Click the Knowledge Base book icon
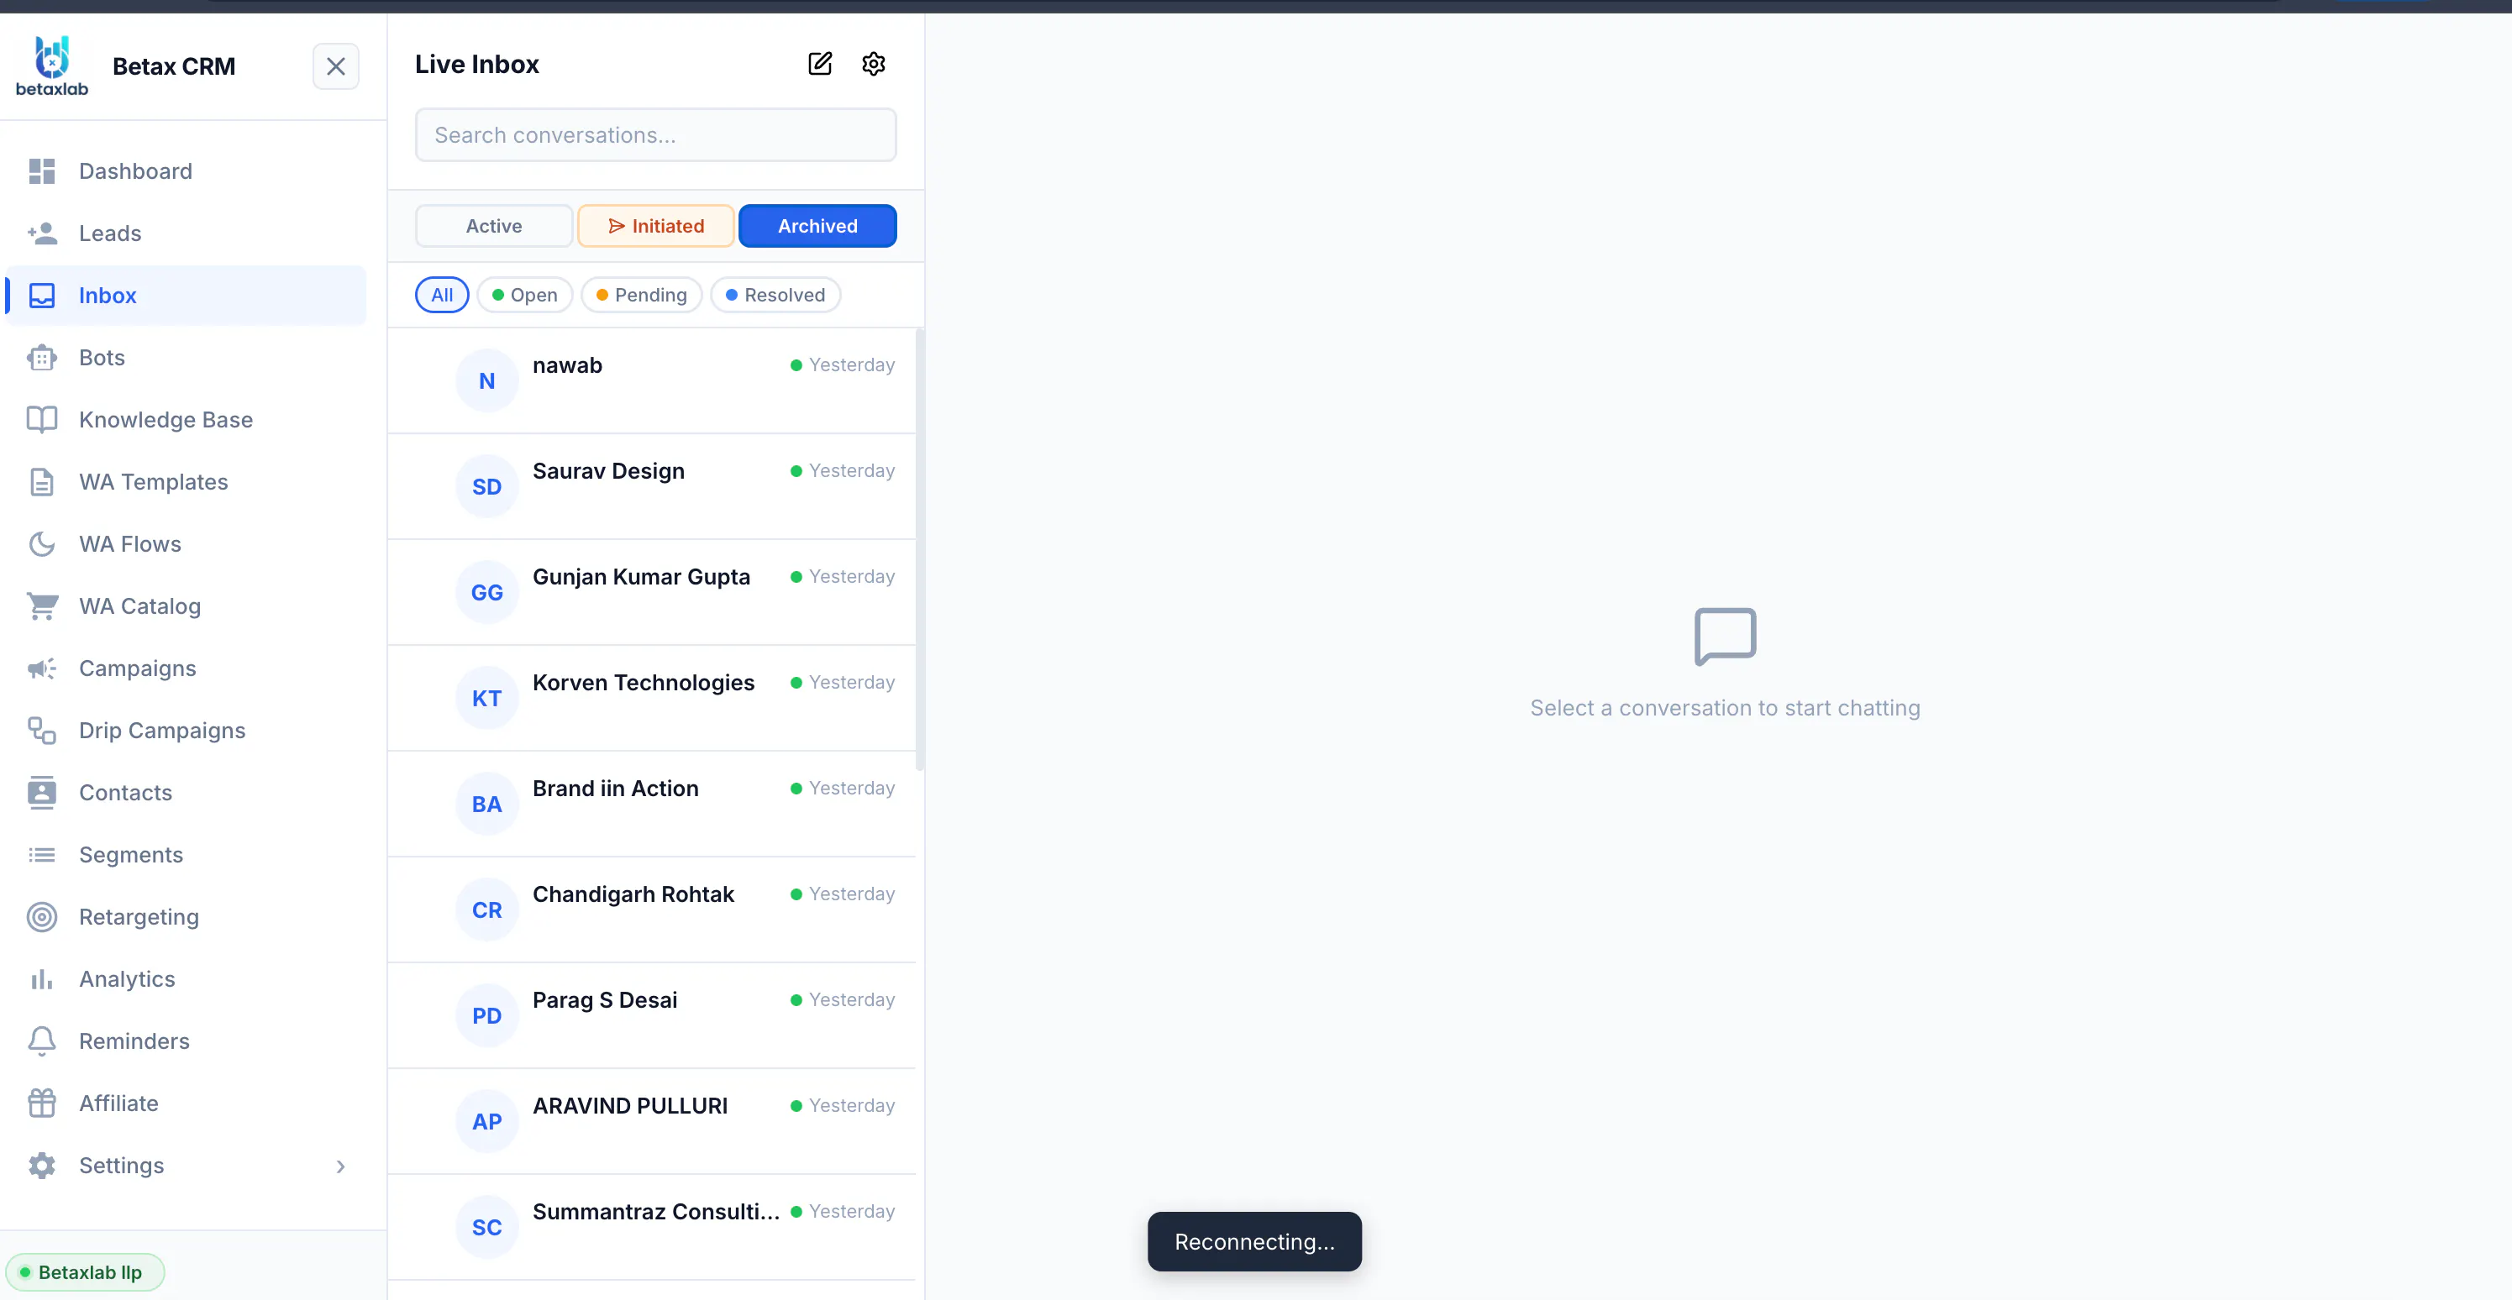The height and width of the screenshot is (1300, 2512). coord(42,420)
